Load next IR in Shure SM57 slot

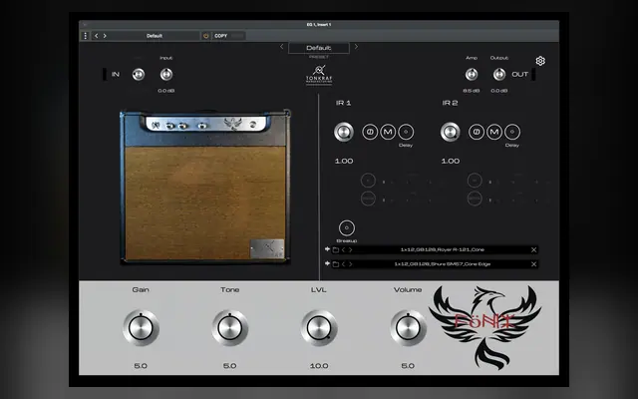point(350,264)
